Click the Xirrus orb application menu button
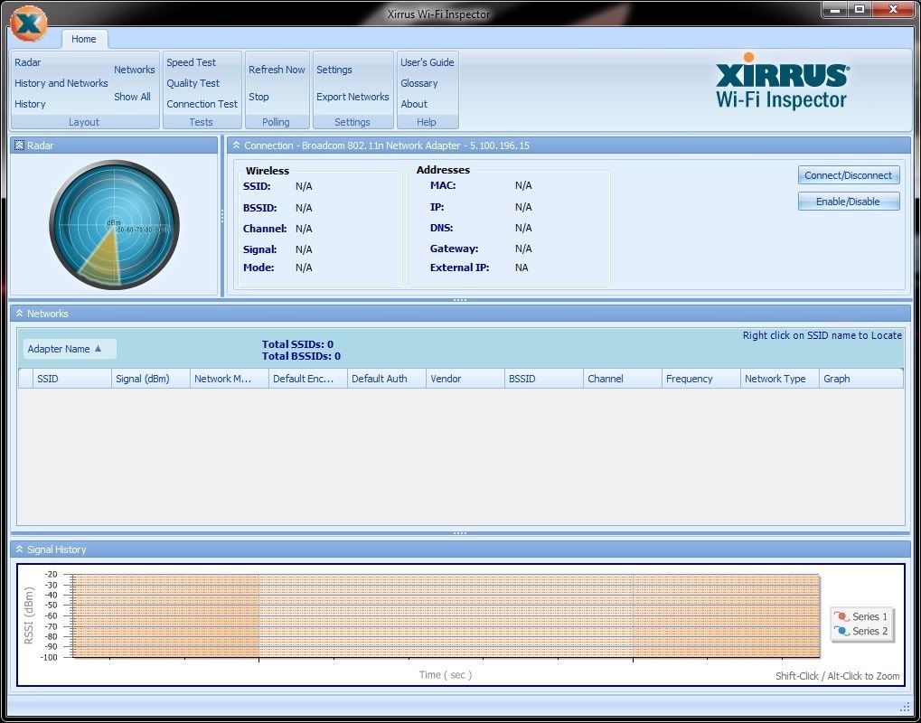The width and height of the screenshot is (921, 723). (x=29, y=24)
